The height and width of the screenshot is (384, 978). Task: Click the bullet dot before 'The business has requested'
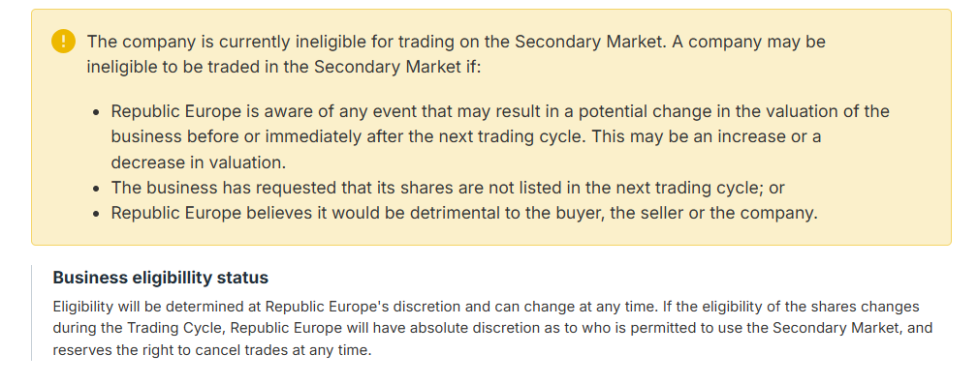point(95,189)
